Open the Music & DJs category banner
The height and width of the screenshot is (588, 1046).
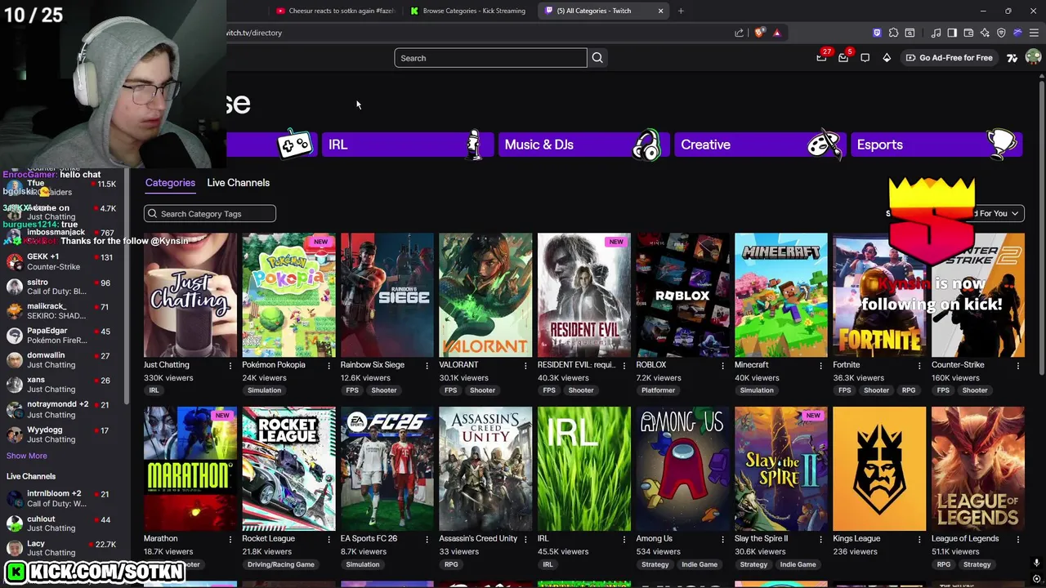point(583,145)
